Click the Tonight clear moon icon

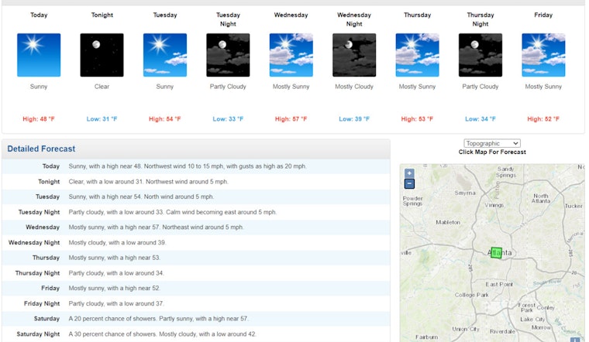[102, 55]
